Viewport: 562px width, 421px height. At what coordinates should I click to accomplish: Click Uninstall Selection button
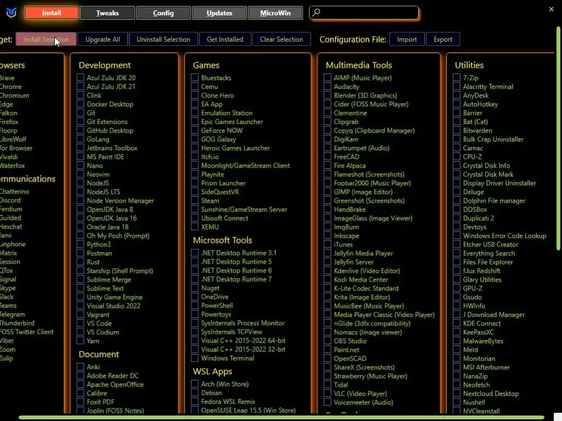(x=163, y=39)
